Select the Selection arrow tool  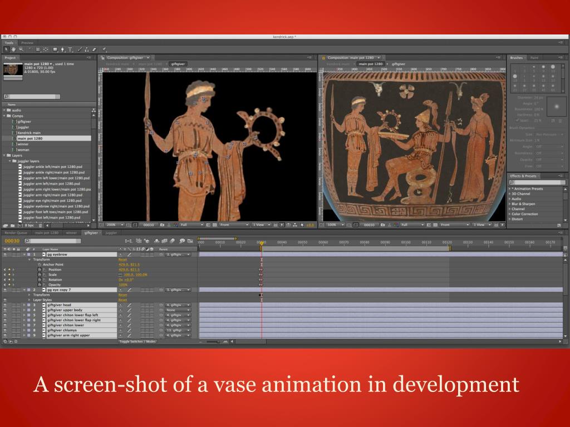click(6, 49)
